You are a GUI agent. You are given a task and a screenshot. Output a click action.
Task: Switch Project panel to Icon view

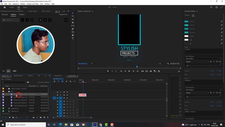point(9,117)
